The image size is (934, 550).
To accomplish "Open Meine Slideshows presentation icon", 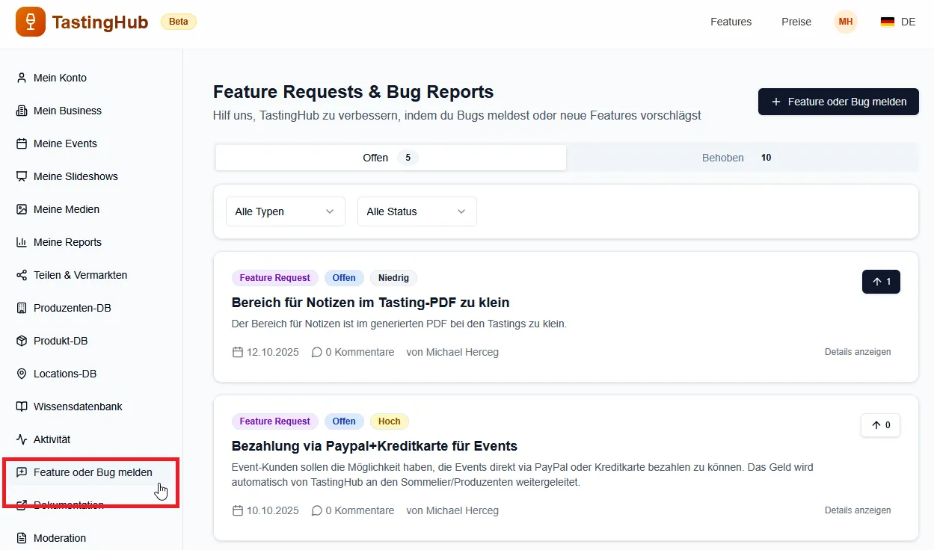I will (x=22, y=176).
